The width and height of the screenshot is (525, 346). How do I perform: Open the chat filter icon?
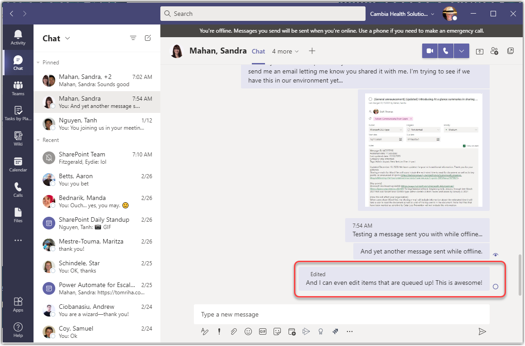point(133,38)
